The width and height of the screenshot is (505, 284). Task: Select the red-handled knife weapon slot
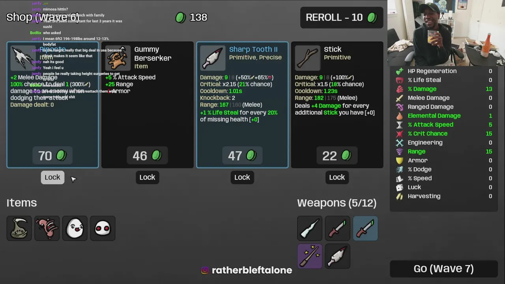[x=337, y=228]
